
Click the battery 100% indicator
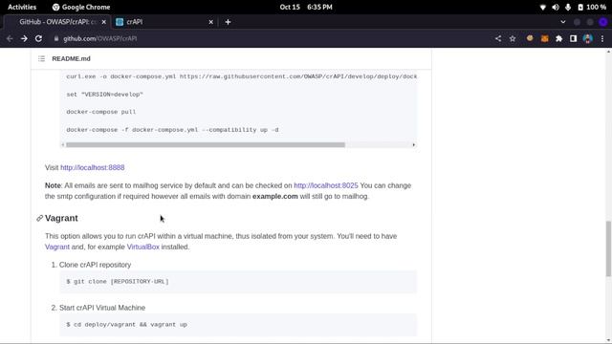(592, 7)
